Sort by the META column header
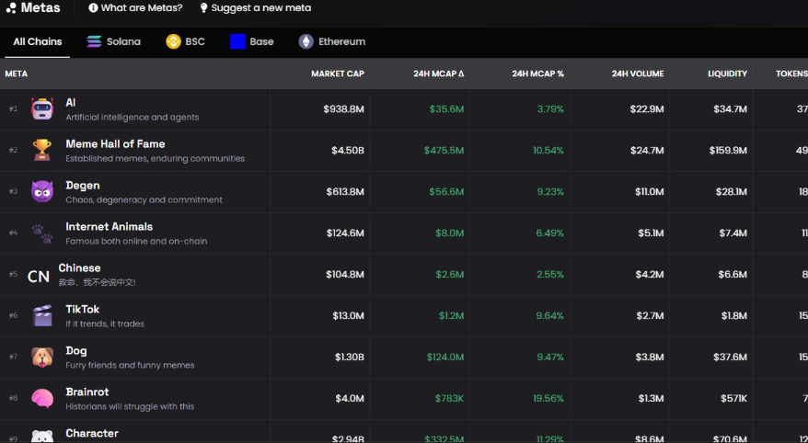Screen dimensions: 808x443 16,74
